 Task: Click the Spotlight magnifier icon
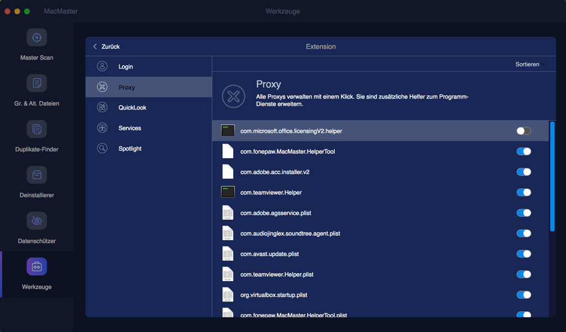pos(102,148)
